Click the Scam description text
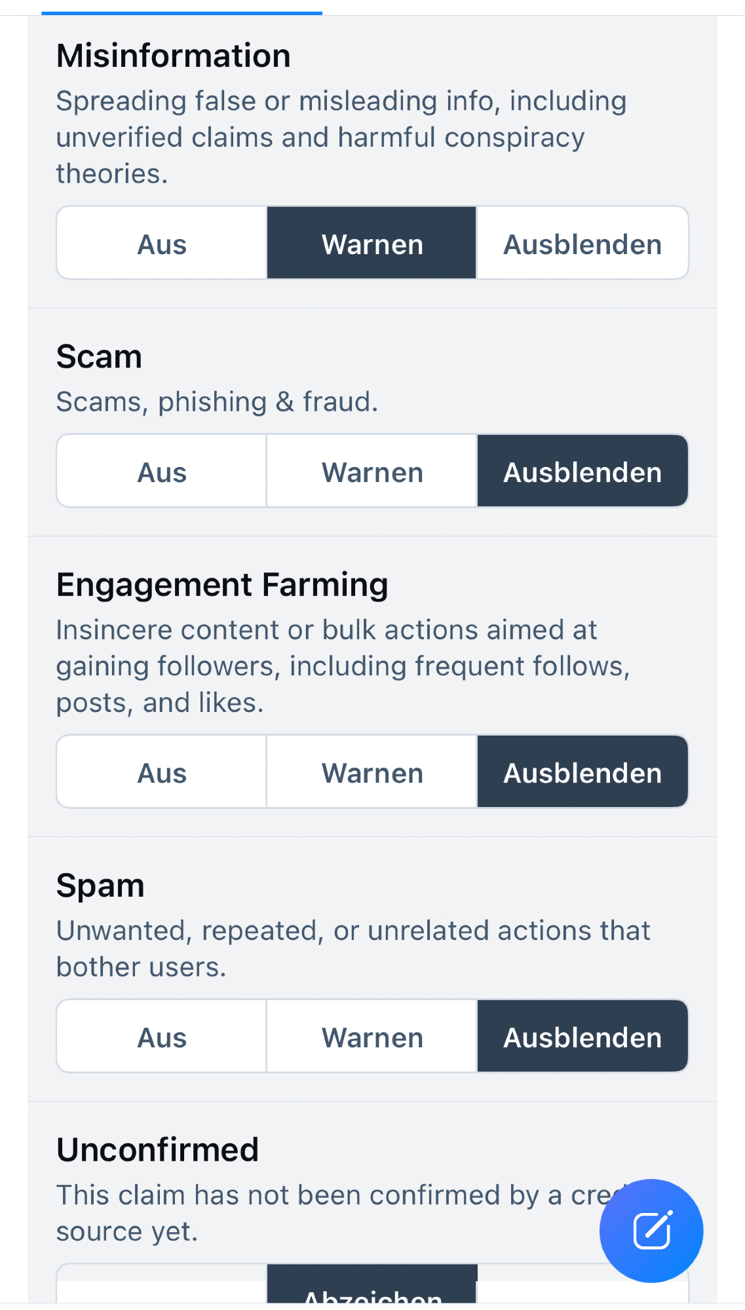 (x=217, y=402)
